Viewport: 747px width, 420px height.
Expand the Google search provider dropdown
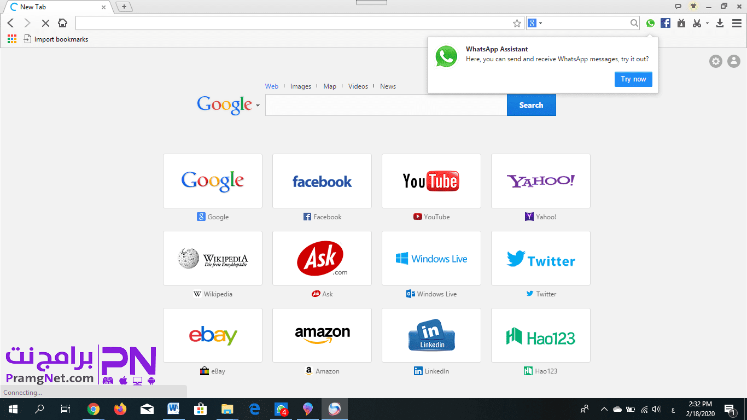258,105
